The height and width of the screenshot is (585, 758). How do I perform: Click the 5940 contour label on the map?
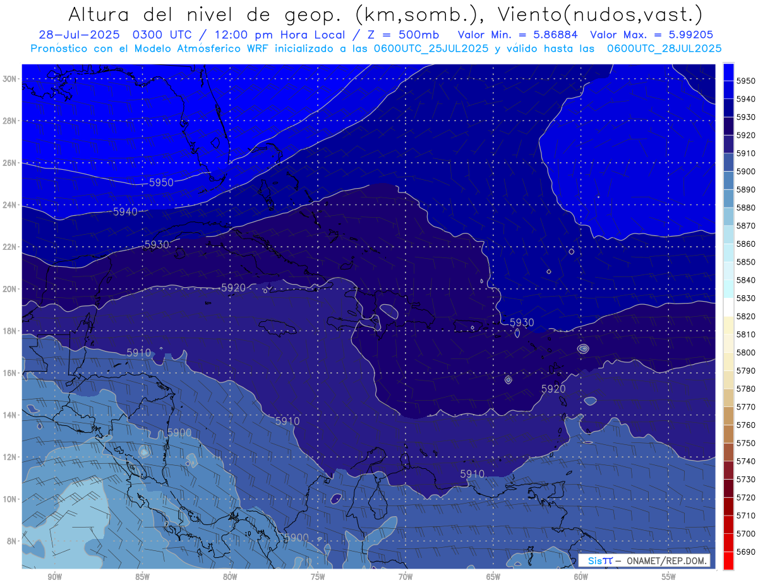pyautogui.click(x=125, y=212)
